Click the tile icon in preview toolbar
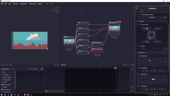 (10, 65)
